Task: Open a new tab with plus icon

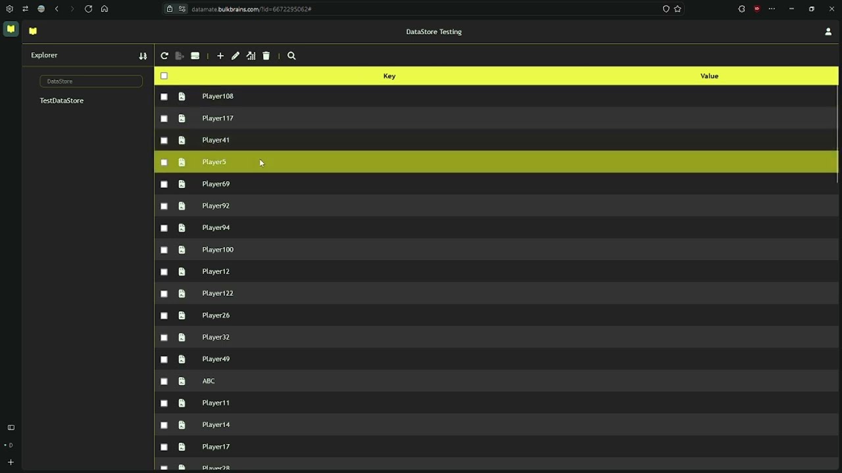Action: (11, 462)
